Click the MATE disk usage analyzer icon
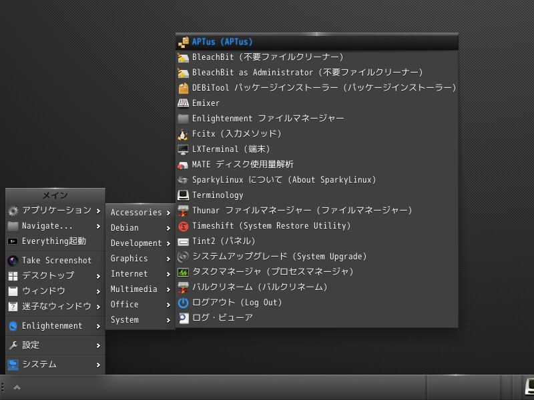This screenshot has width=534, height=400. pyautogui.click(x=183, y=165)
